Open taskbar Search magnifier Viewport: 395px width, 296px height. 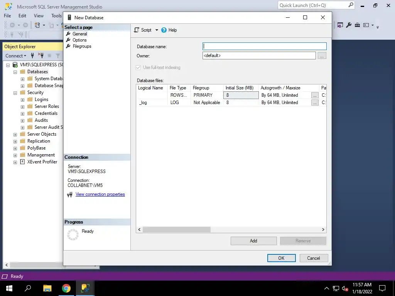coord(28,288)
